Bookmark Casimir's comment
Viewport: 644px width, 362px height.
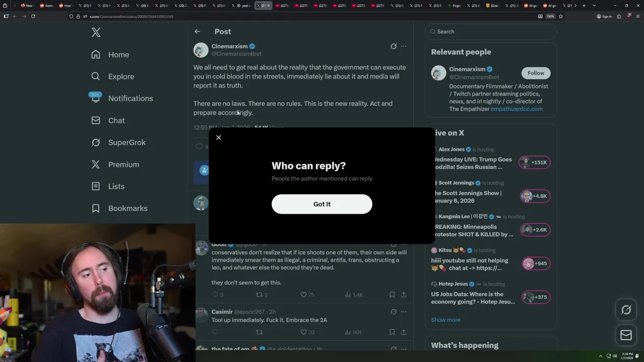coord(392,332)
